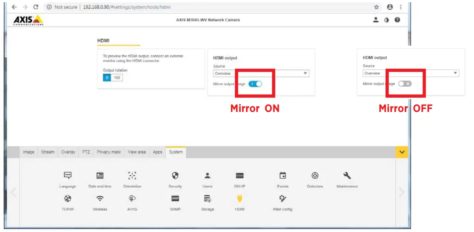Screen dimensions: 474x232
Task: Open the Chrome profile avatar icon
Action: pos(390,7)
